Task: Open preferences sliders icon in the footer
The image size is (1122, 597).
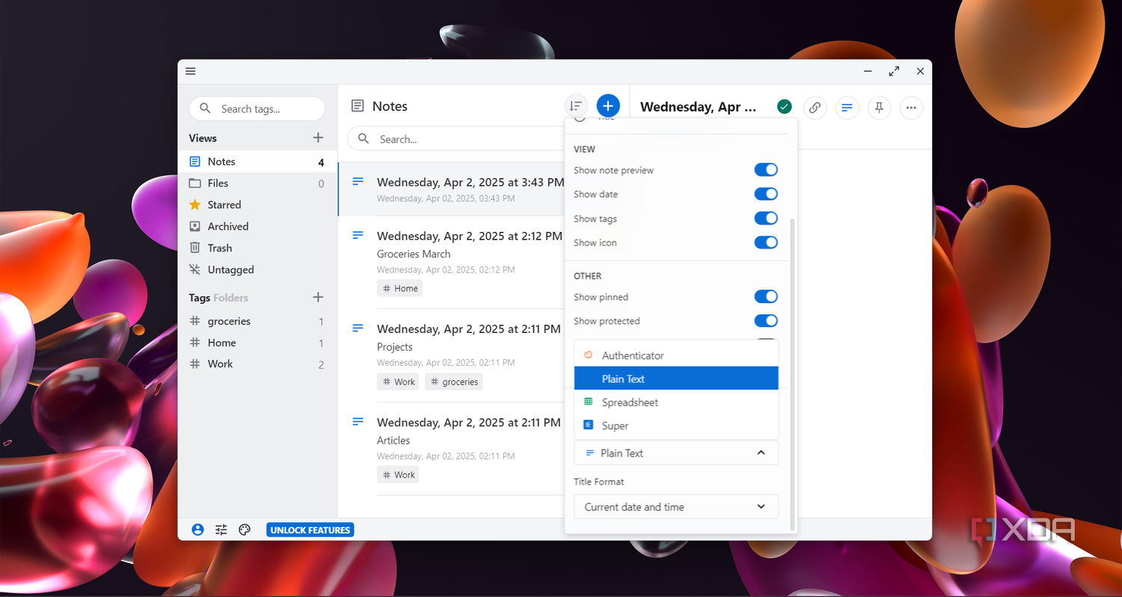Action: [x=221, y=530]
